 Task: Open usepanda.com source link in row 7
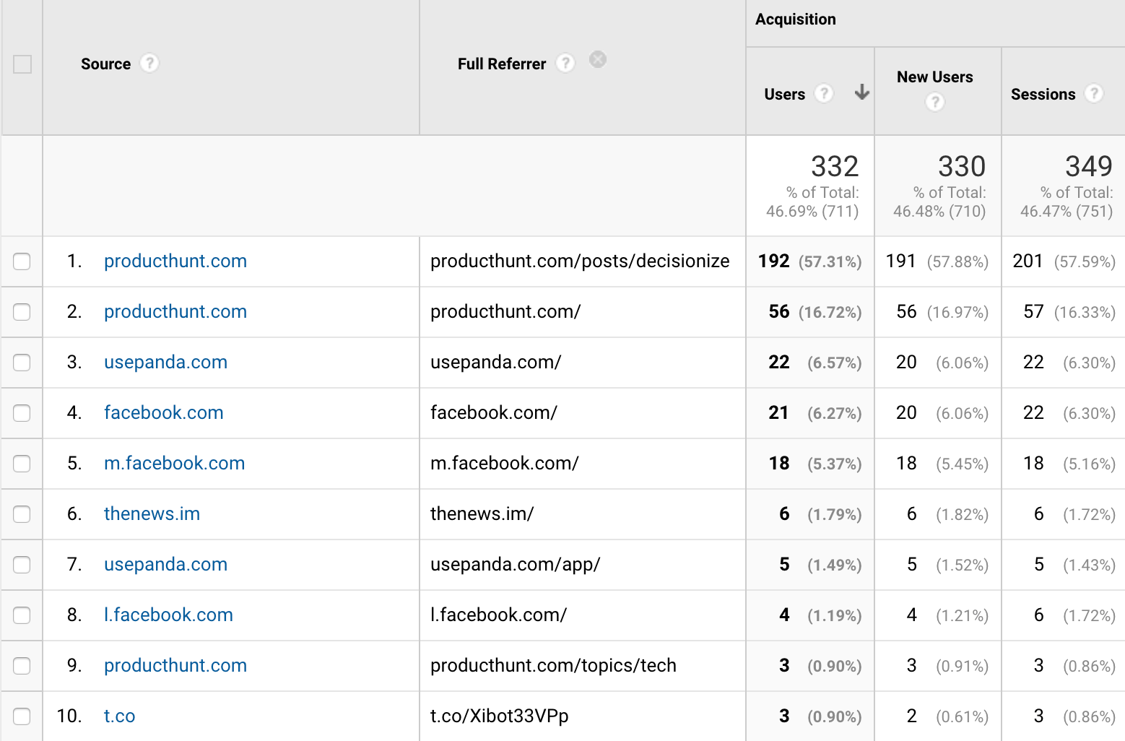click(165, 565)
